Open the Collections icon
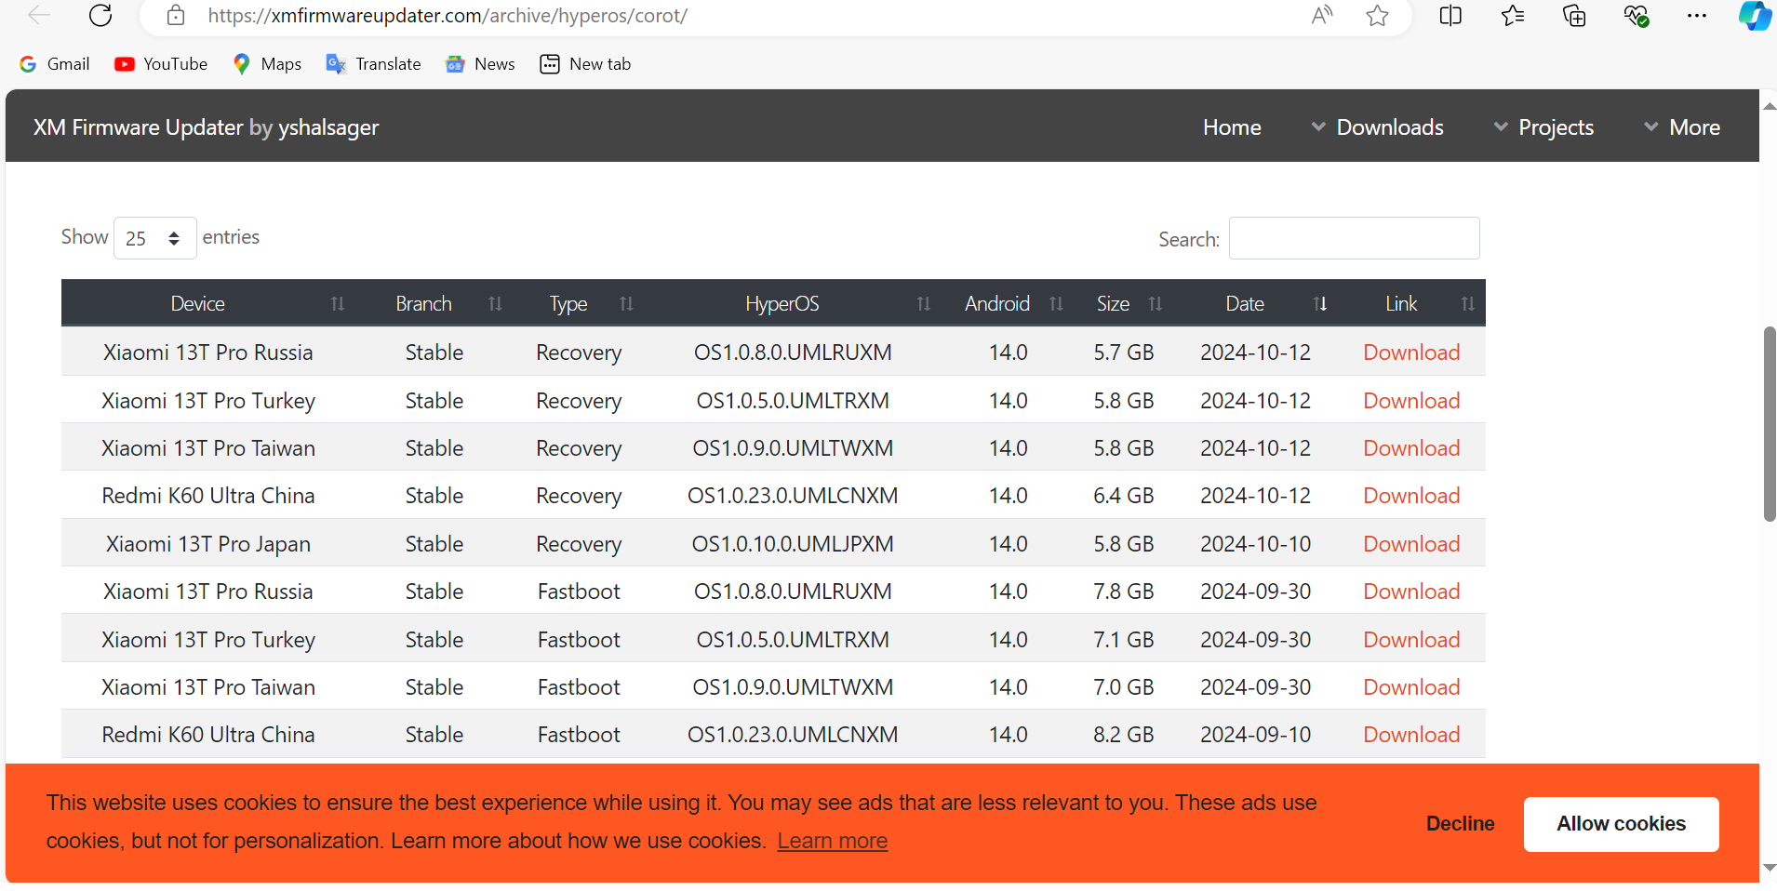Screen dimensions: 1777x891 (1574, 15)
